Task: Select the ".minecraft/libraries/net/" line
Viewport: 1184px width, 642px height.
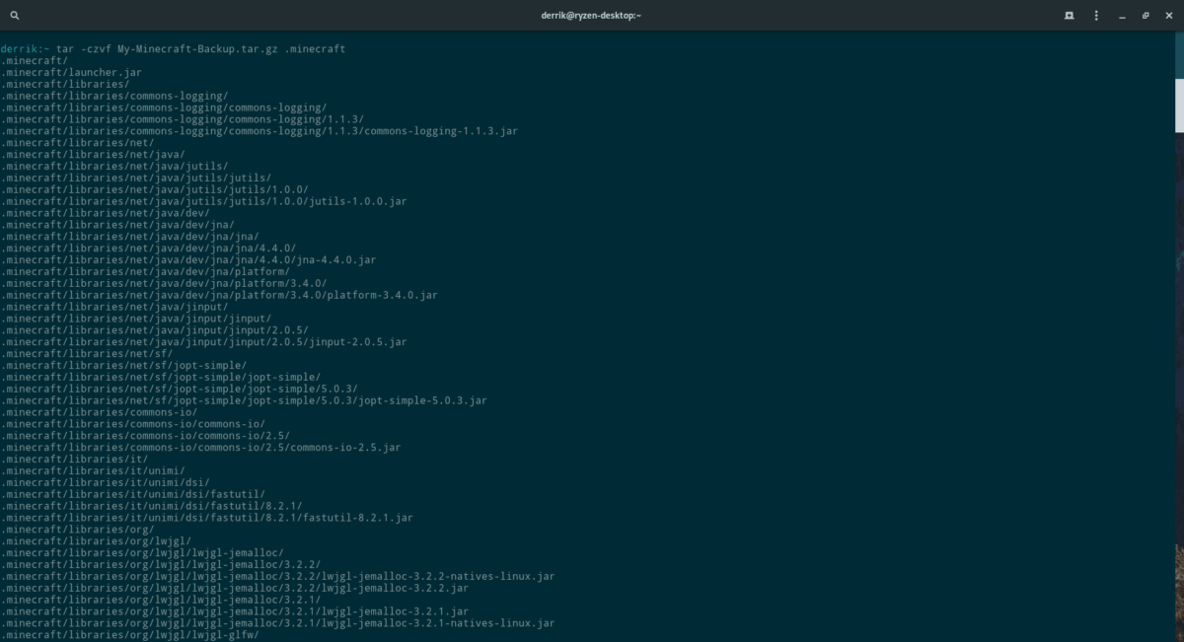Action: [x=77, y=143]
